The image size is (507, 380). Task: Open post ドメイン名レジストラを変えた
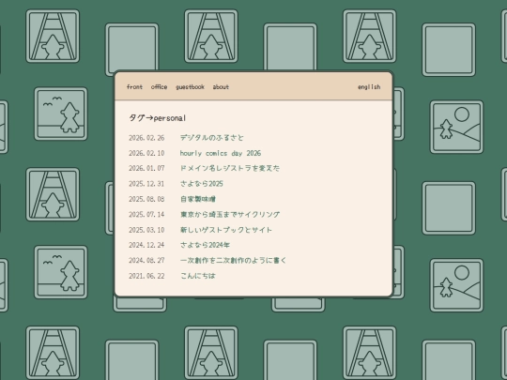tap(230, 168)
